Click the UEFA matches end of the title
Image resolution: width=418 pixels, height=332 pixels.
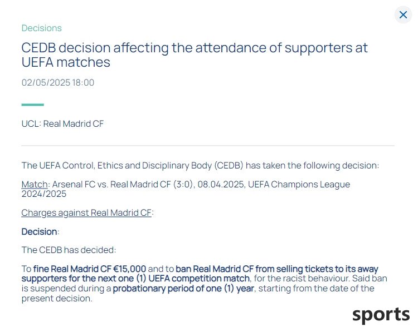pos(66,62)
